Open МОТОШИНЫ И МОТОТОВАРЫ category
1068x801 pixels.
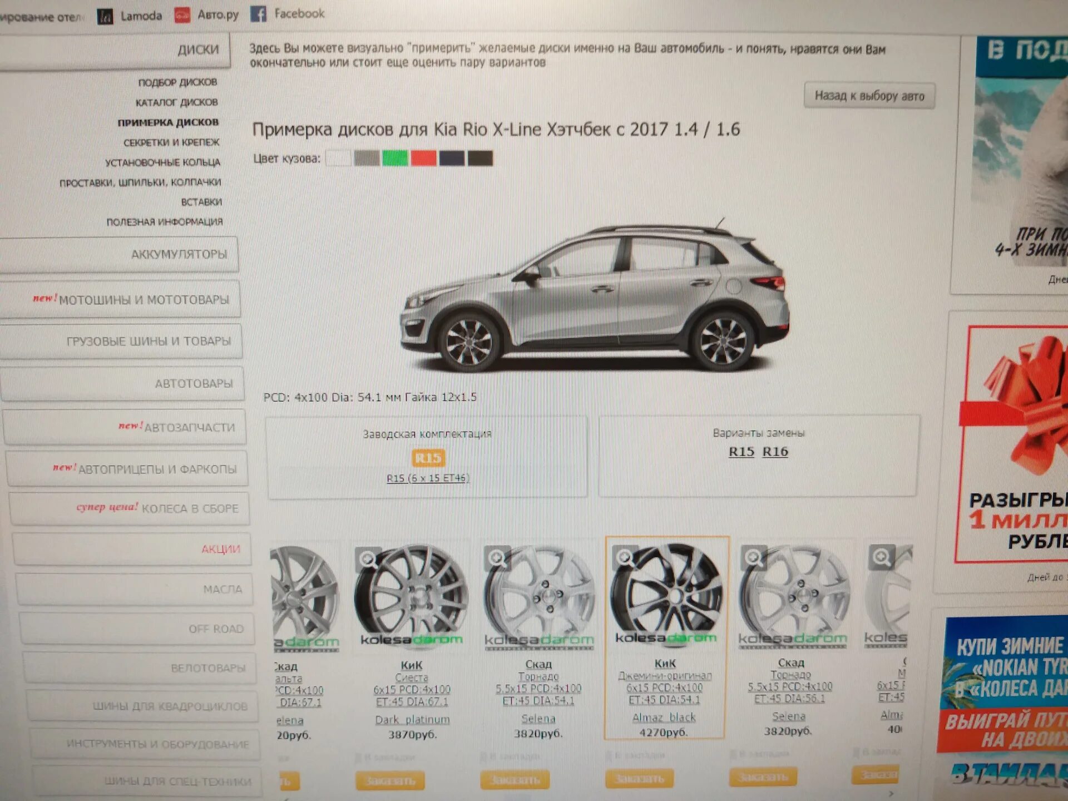[121, 299]
